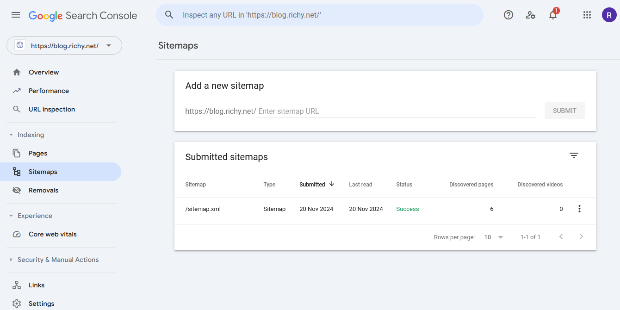Open Performance in the sidebar
Screen dimensions: 620x310
coord(61,91)
